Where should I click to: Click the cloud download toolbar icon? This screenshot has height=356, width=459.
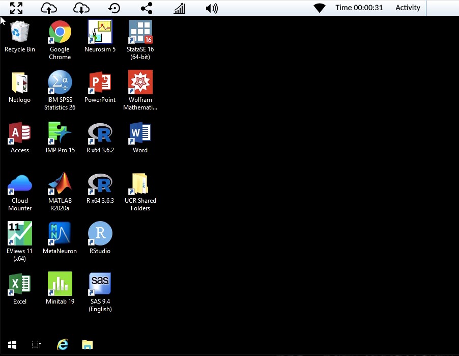(x=81, y=8)
